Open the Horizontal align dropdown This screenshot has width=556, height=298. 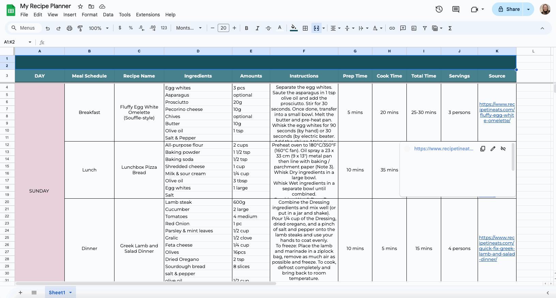(x=336, y=28)
